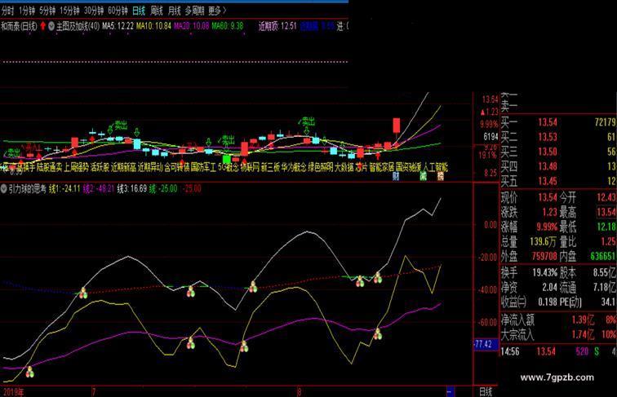Screen dimensions: 617x397
Task: Select the 日线 daily tab
Action: point(139,11)
